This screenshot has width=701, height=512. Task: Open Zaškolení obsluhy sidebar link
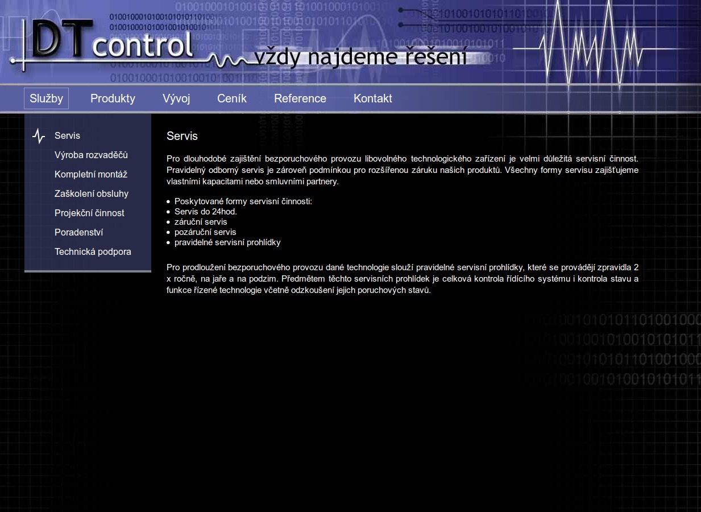pos(92,193)
